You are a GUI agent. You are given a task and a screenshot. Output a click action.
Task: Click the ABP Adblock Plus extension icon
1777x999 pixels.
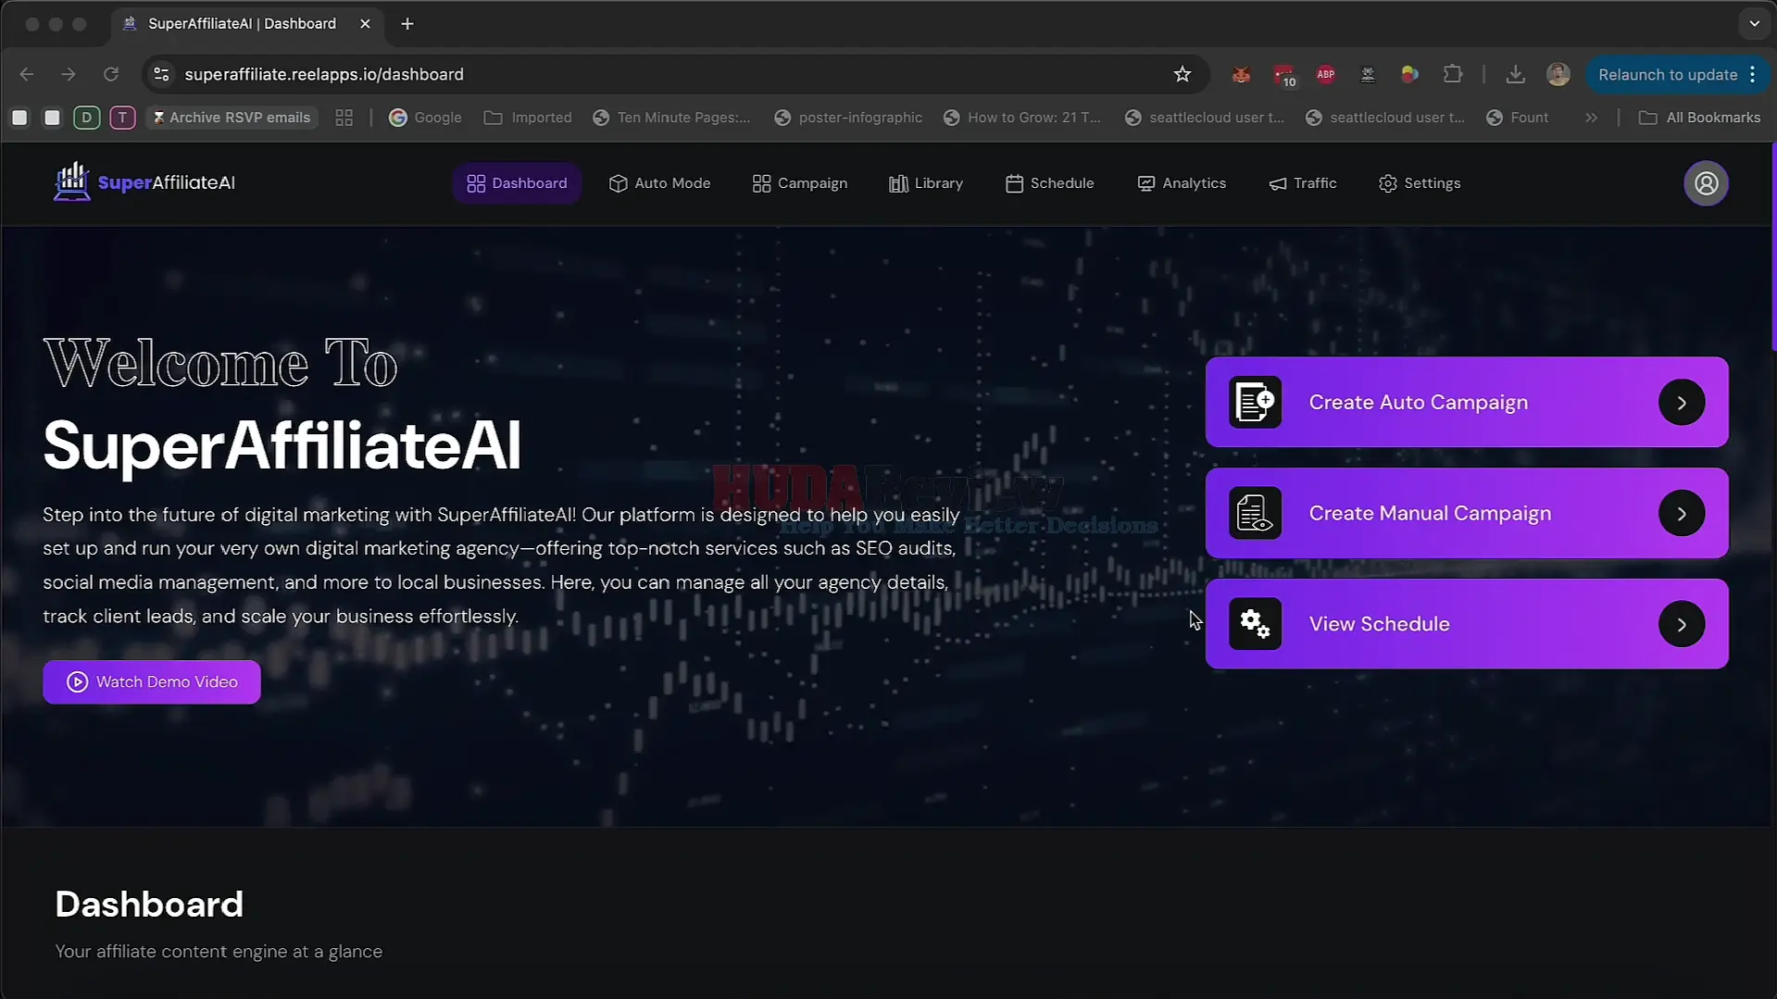[1326, 74]
